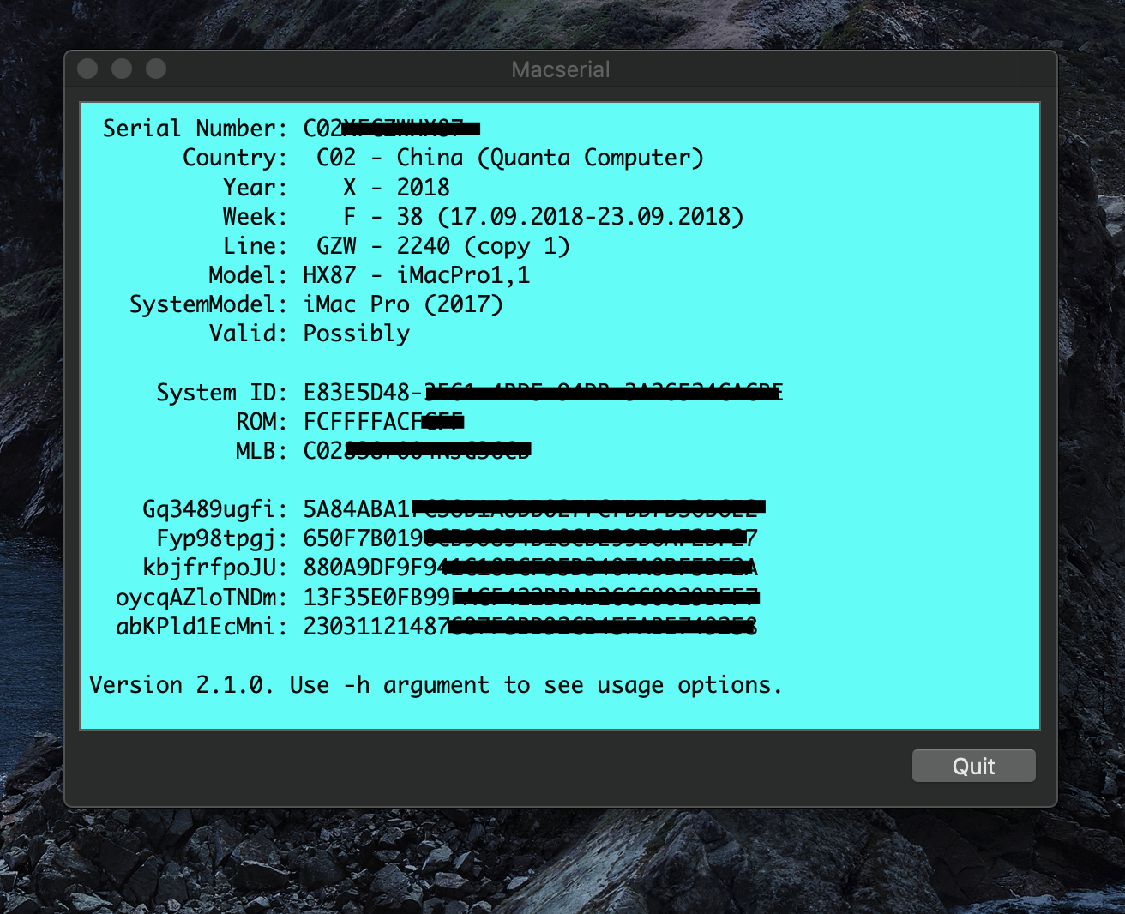
Task: Click the 'Model:' label
Action: (249, 275)
